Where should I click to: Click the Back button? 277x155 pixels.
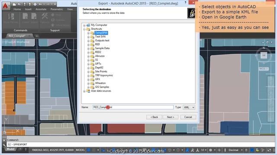[x=154, y=117]
